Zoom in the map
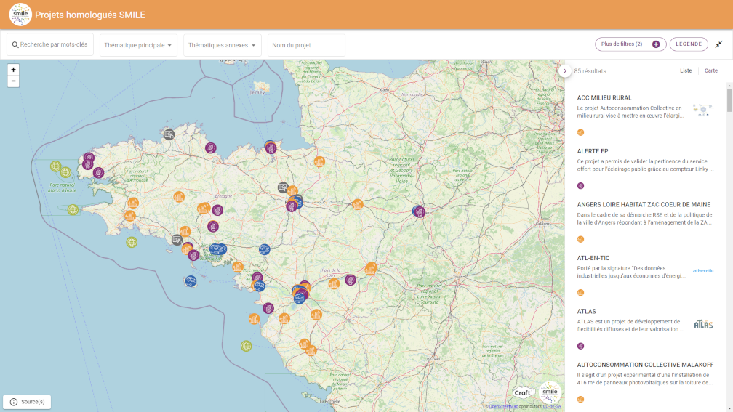 (x=14, y=70)
